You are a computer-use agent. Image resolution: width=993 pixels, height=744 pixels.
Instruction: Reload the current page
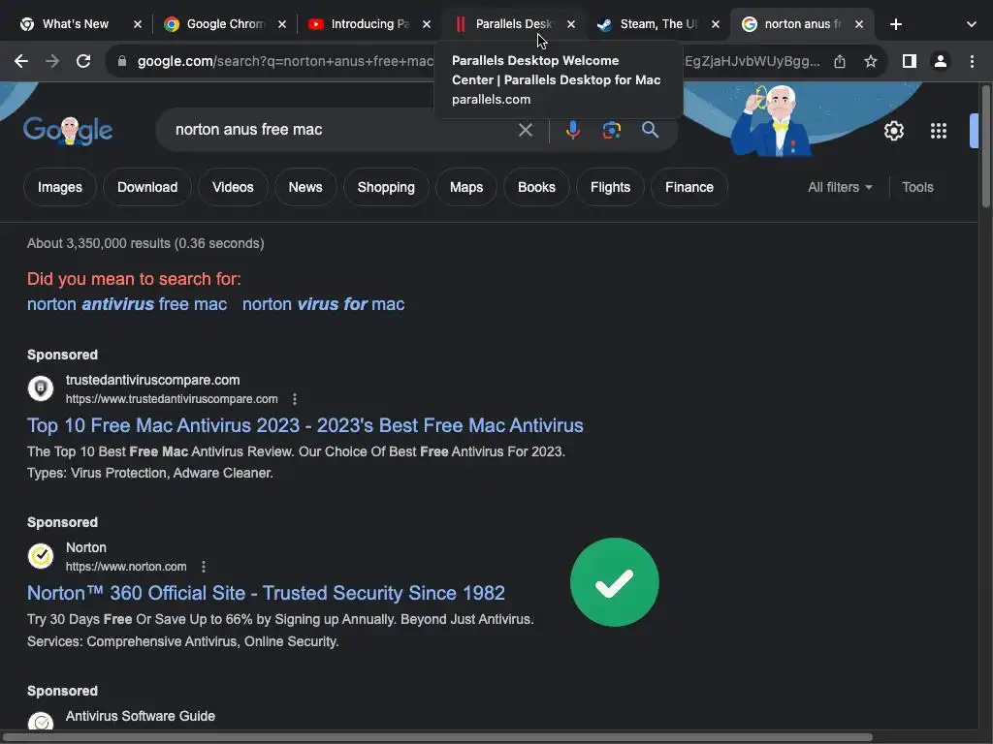click(x=83, y=61)
